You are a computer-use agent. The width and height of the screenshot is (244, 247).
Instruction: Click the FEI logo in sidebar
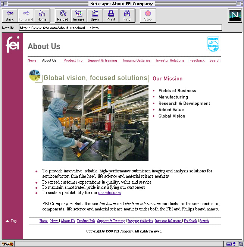[13, 44]
